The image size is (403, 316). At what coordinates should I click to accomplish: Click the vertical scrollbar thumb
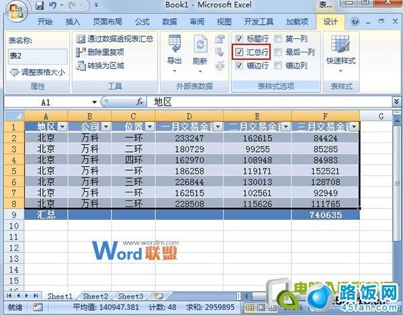pos(397,183)
